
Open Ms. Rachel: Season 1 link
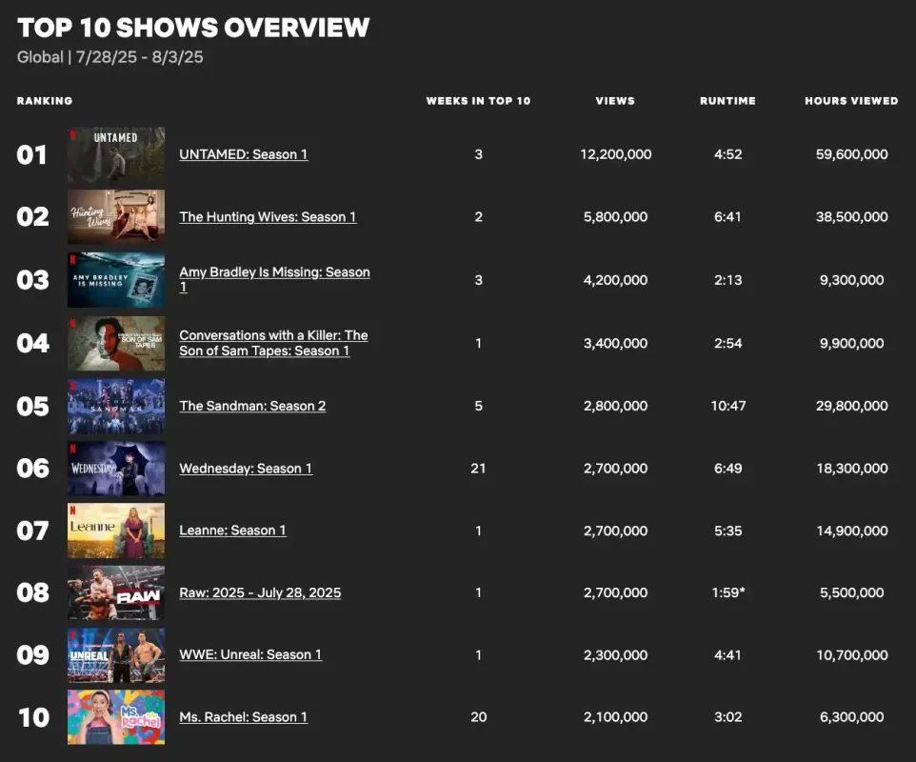pyautogui.click(x=243, y=717)
